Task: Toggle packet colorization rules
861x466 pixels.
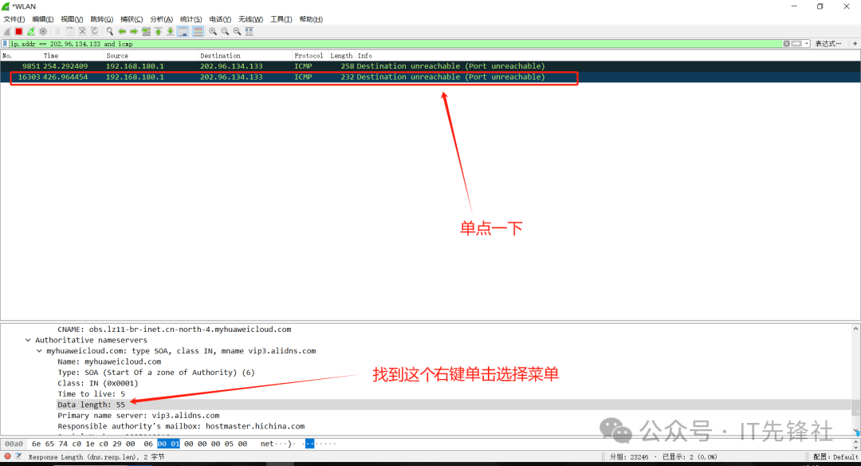Action: (197, 31)
